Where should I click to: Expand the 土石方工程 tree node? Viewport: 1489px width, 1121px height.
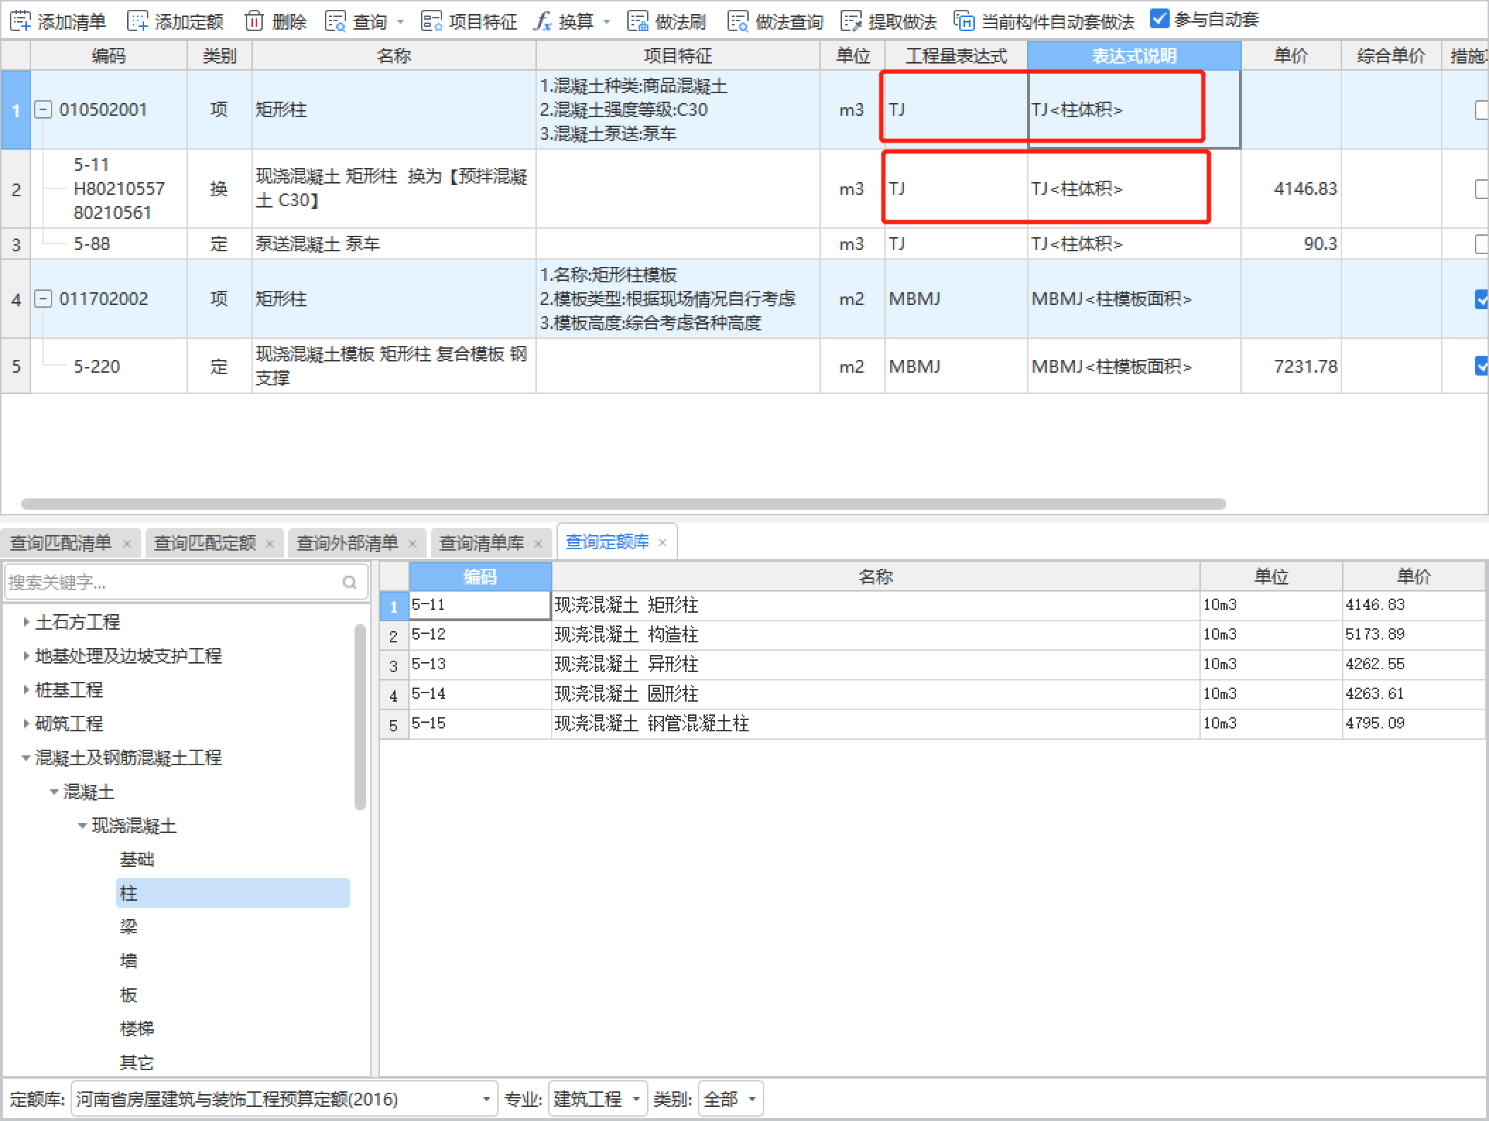[x=26, y=622]
